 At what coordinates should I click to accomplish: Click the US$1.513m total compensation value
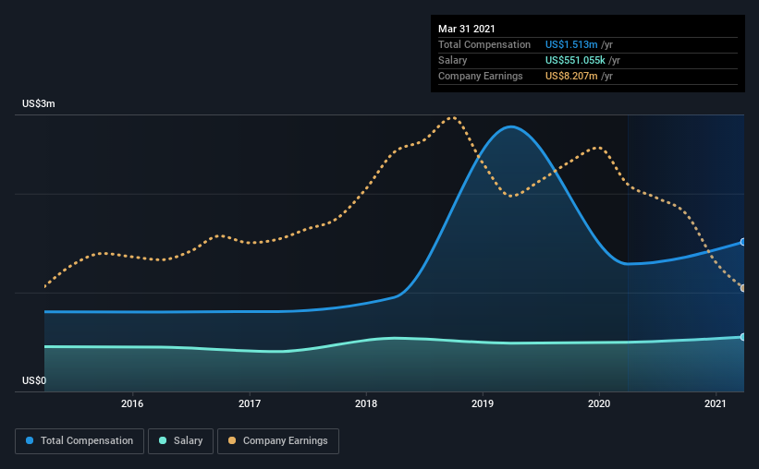[x=571, y=44]
